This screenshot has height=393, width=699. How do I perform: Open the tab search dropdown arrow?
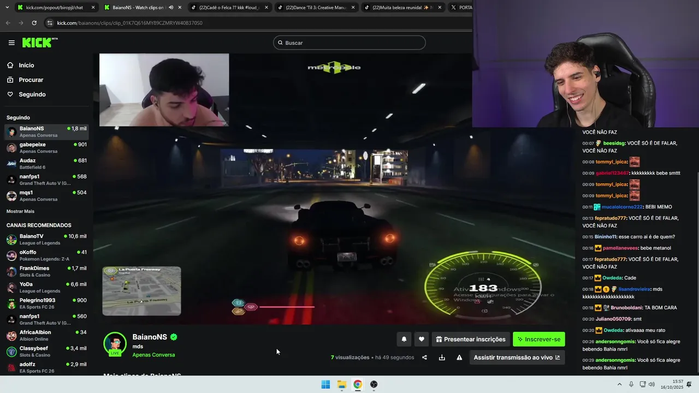[6, 8]
